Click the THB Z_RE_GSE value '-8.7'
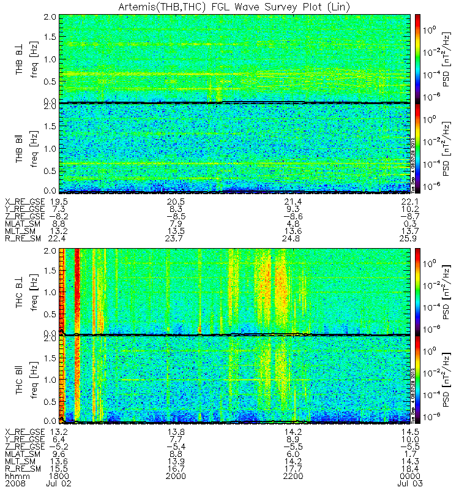The width and height of the screenshot is (459, 490). point(410,217)
